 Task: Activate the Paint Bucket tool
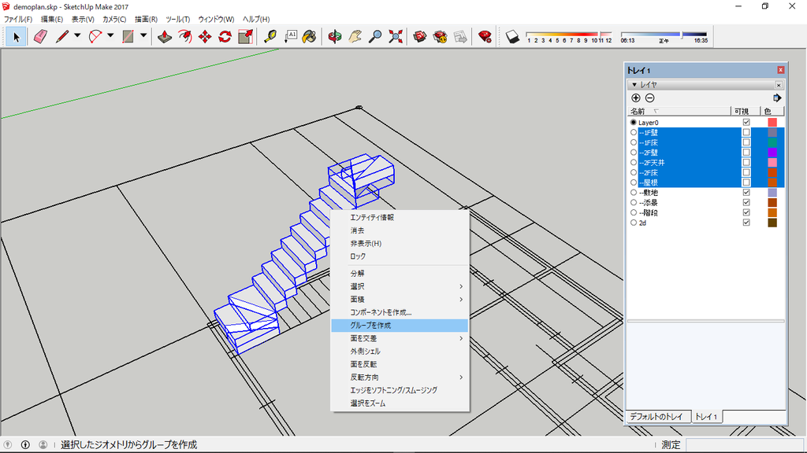pyautogui.click(x=309, y=36)
